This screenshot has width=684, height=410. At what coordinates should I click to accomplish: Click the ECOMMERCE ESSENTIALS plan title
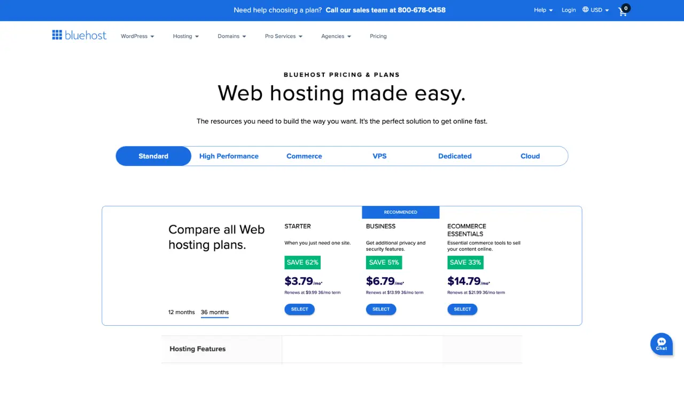point(467,230)
